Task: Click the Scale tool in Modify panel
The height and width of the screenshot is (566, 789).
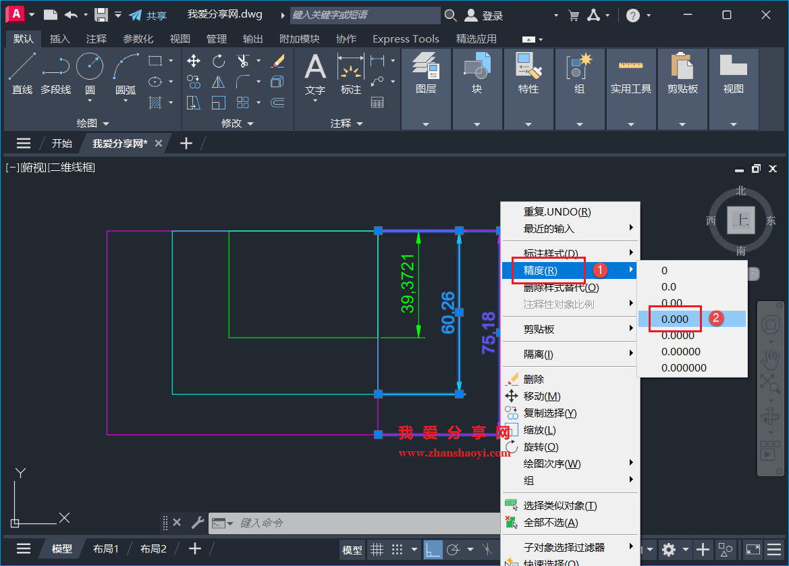Action: coord(219,103)
